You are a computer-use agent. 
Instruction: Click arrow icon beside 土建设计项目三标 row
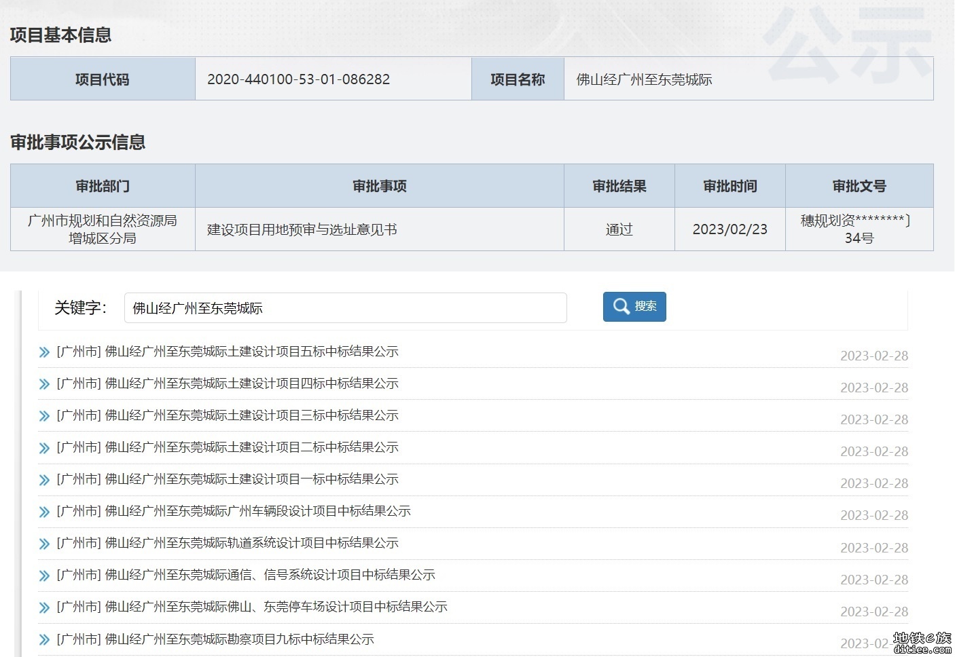pos(45,416)
